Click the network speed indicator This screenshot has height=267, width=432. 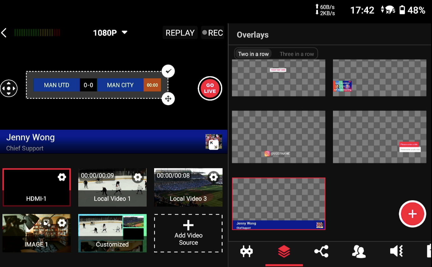[x=325, y=10]
